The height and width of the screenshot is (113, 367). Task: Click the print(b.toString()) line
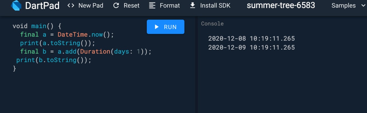coord(54,60)
